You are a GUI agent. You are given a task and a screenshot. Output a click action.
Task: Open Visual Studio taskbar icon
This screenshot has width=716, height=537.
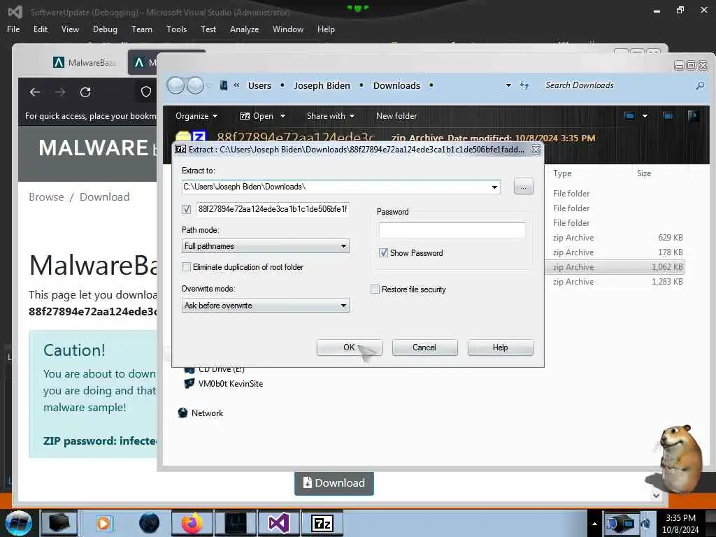[278, 523]
